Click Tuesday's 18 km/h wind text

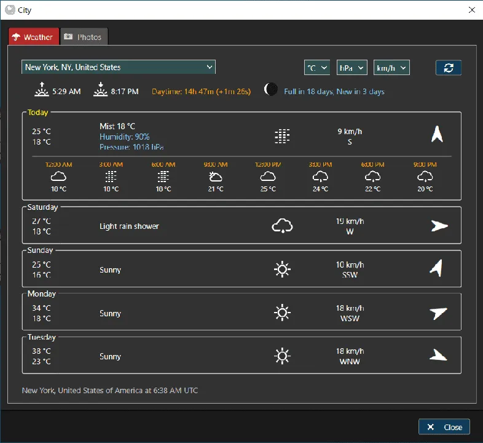pos(350,351)
